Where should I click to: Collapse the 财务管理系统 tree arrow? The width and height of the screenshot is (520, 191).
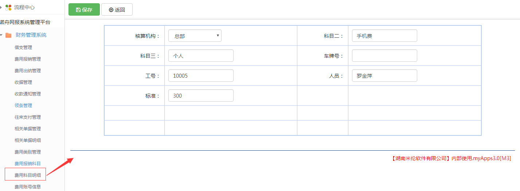[1, 35]
